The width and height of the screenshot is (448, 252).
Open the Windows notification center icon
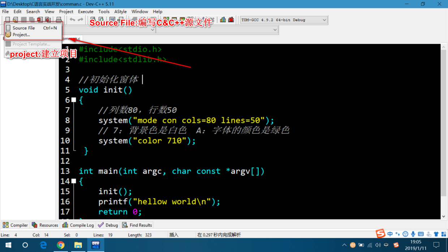(x=436, y=245)
